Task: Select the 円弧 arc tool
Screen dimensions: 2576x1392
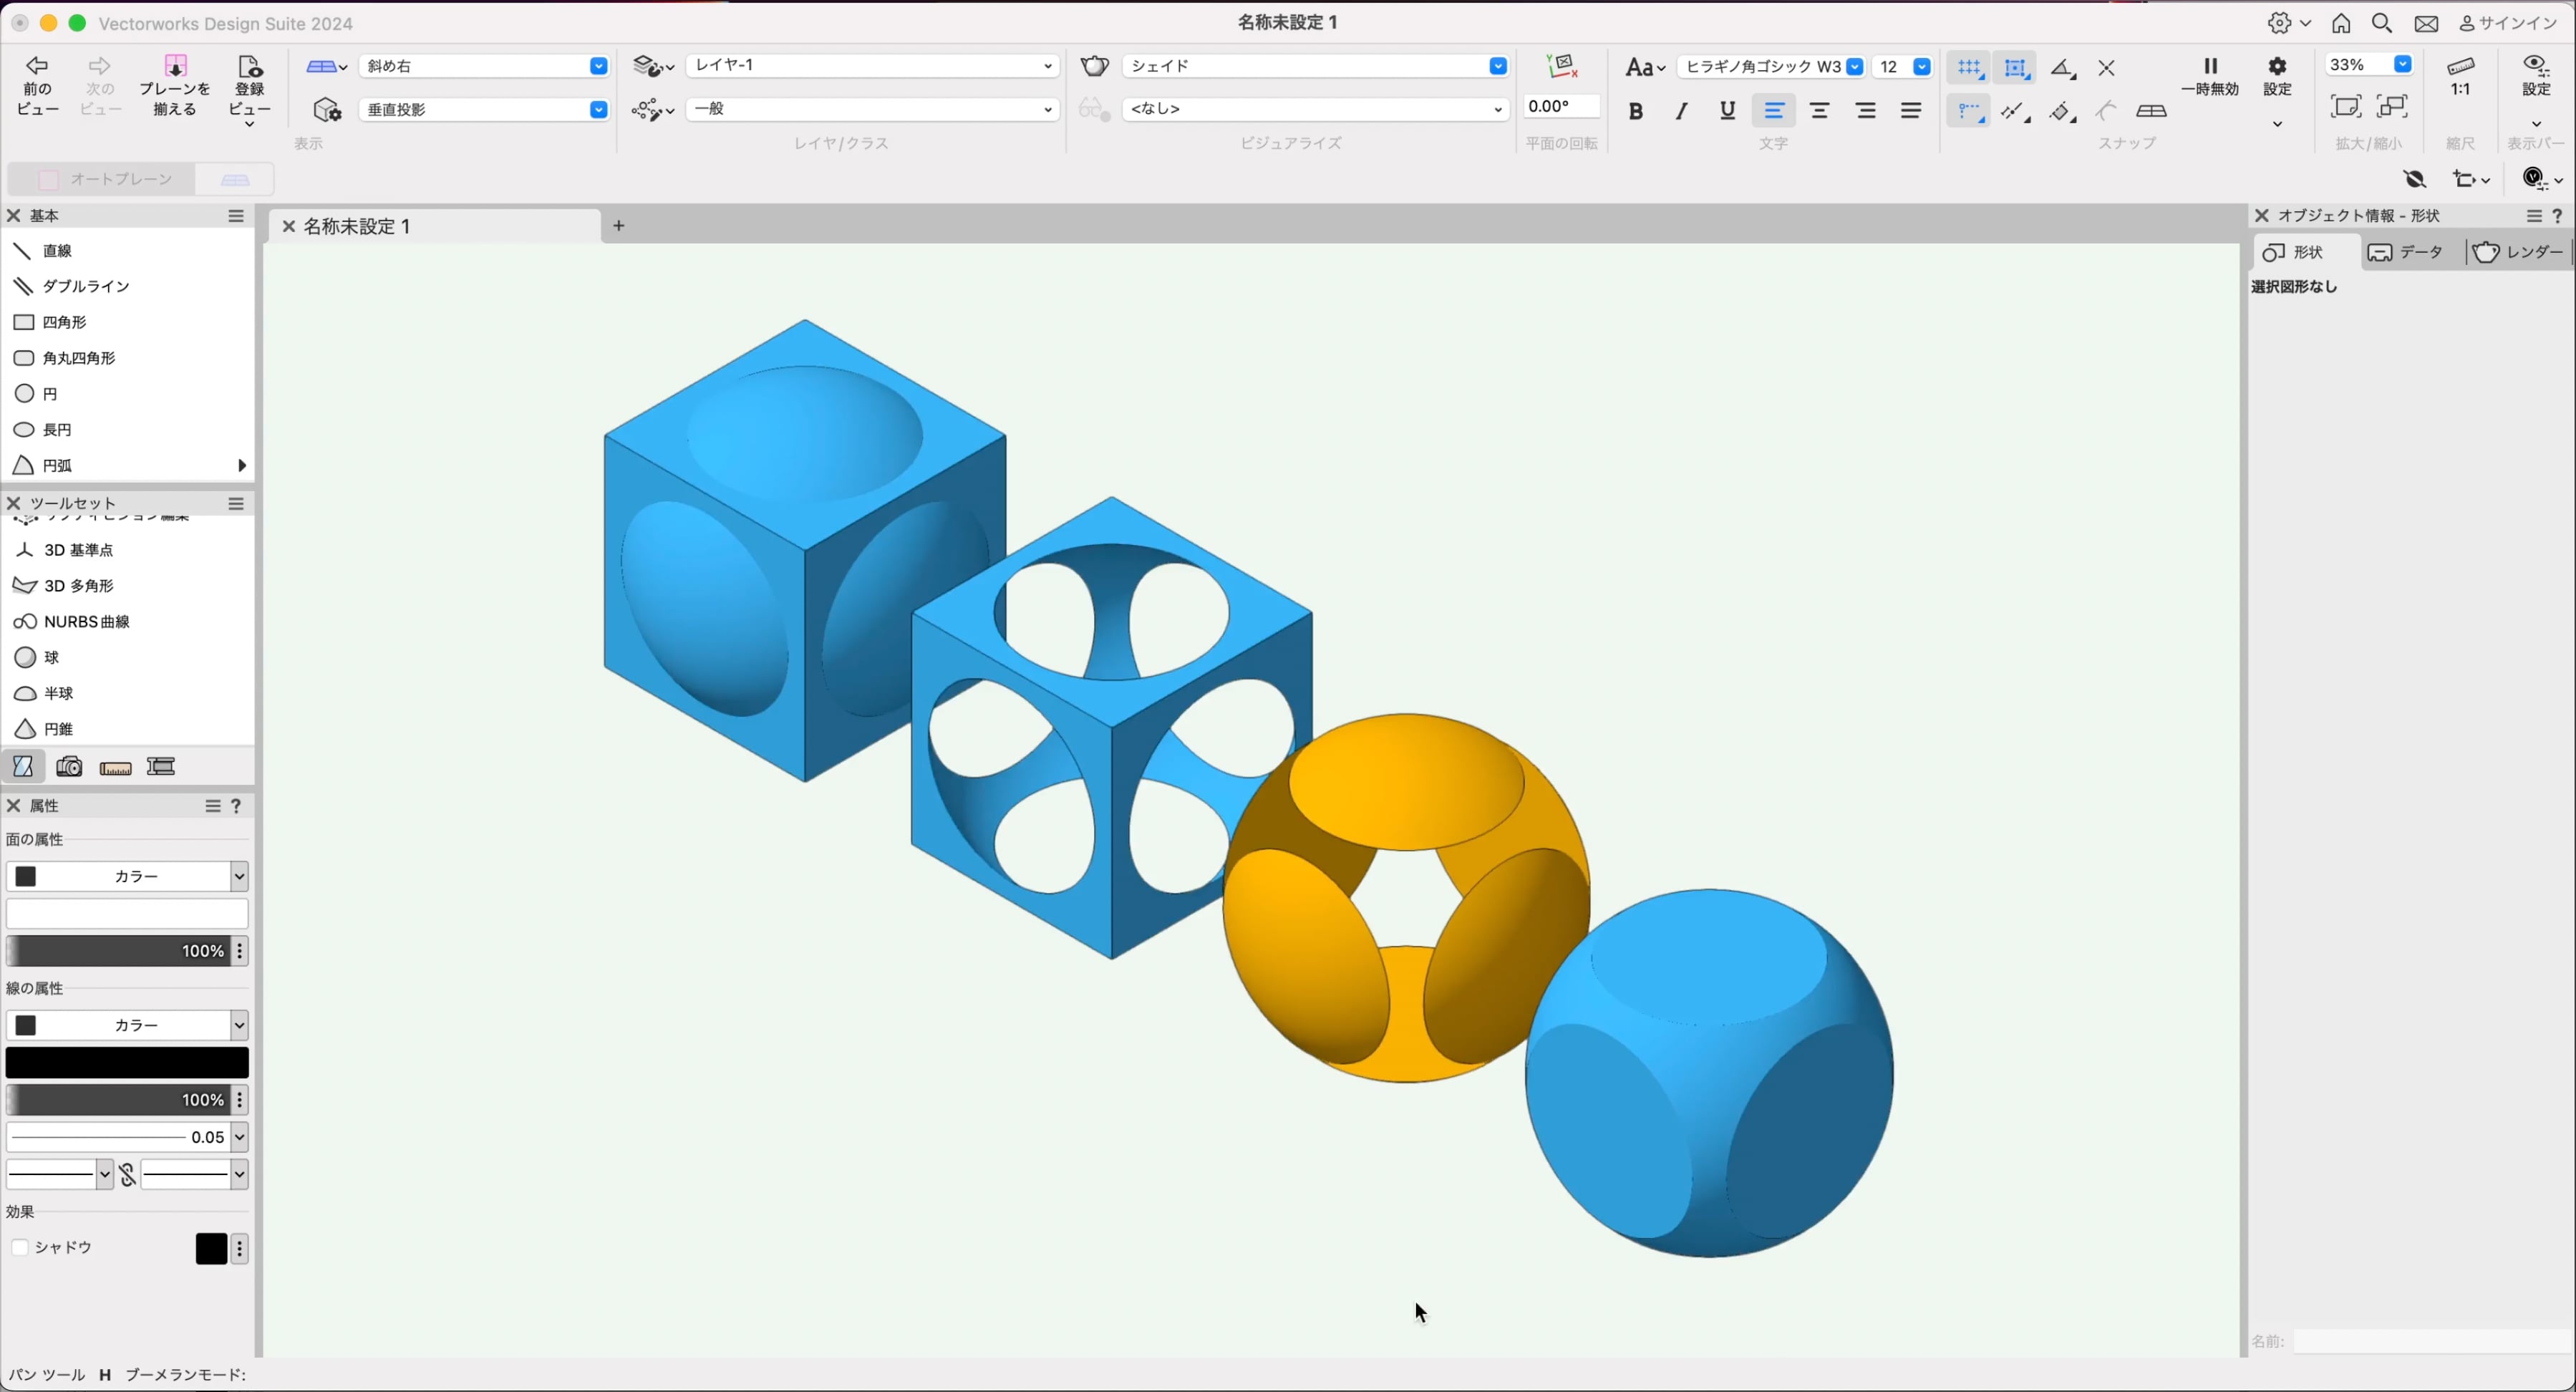Action: pos(126,466)
